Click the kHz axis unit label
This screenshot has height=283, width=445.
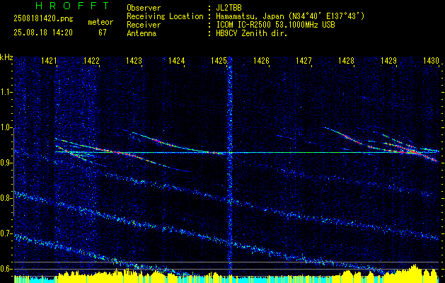[x=6, y=57]
